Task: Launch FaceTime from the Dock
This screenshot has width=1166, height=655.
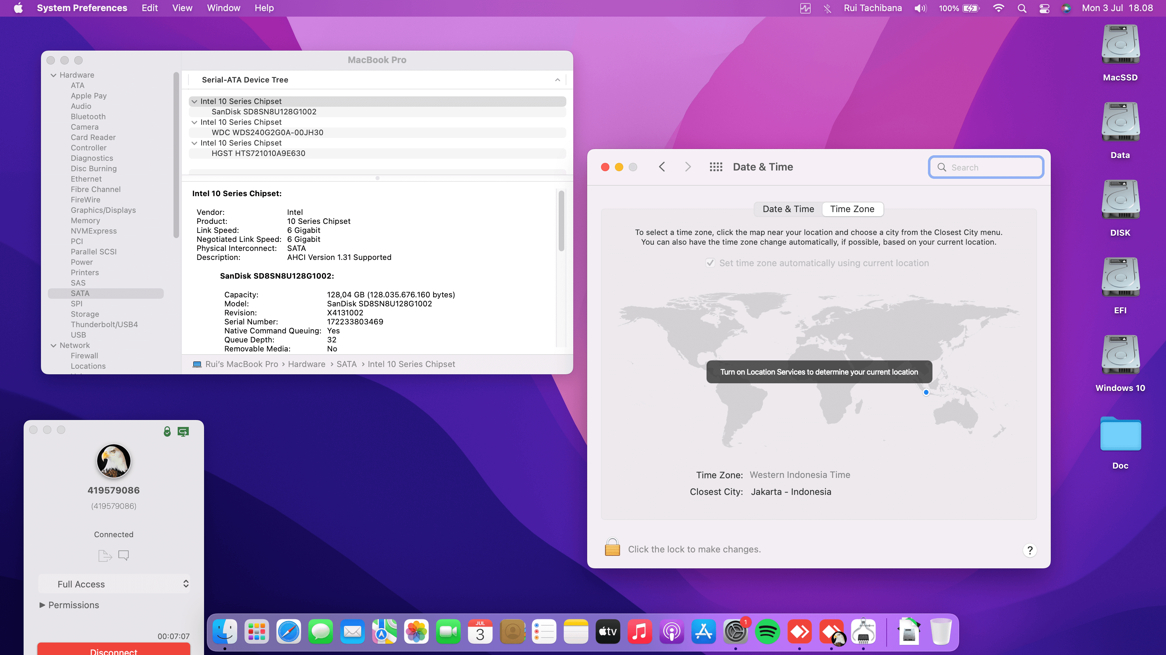Action: [x=448, y=631]
